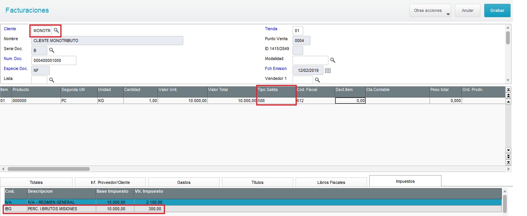Expand the Otras acciones dropdown
The width and height of the screenshot is (527, 216).
coord(430,11)
